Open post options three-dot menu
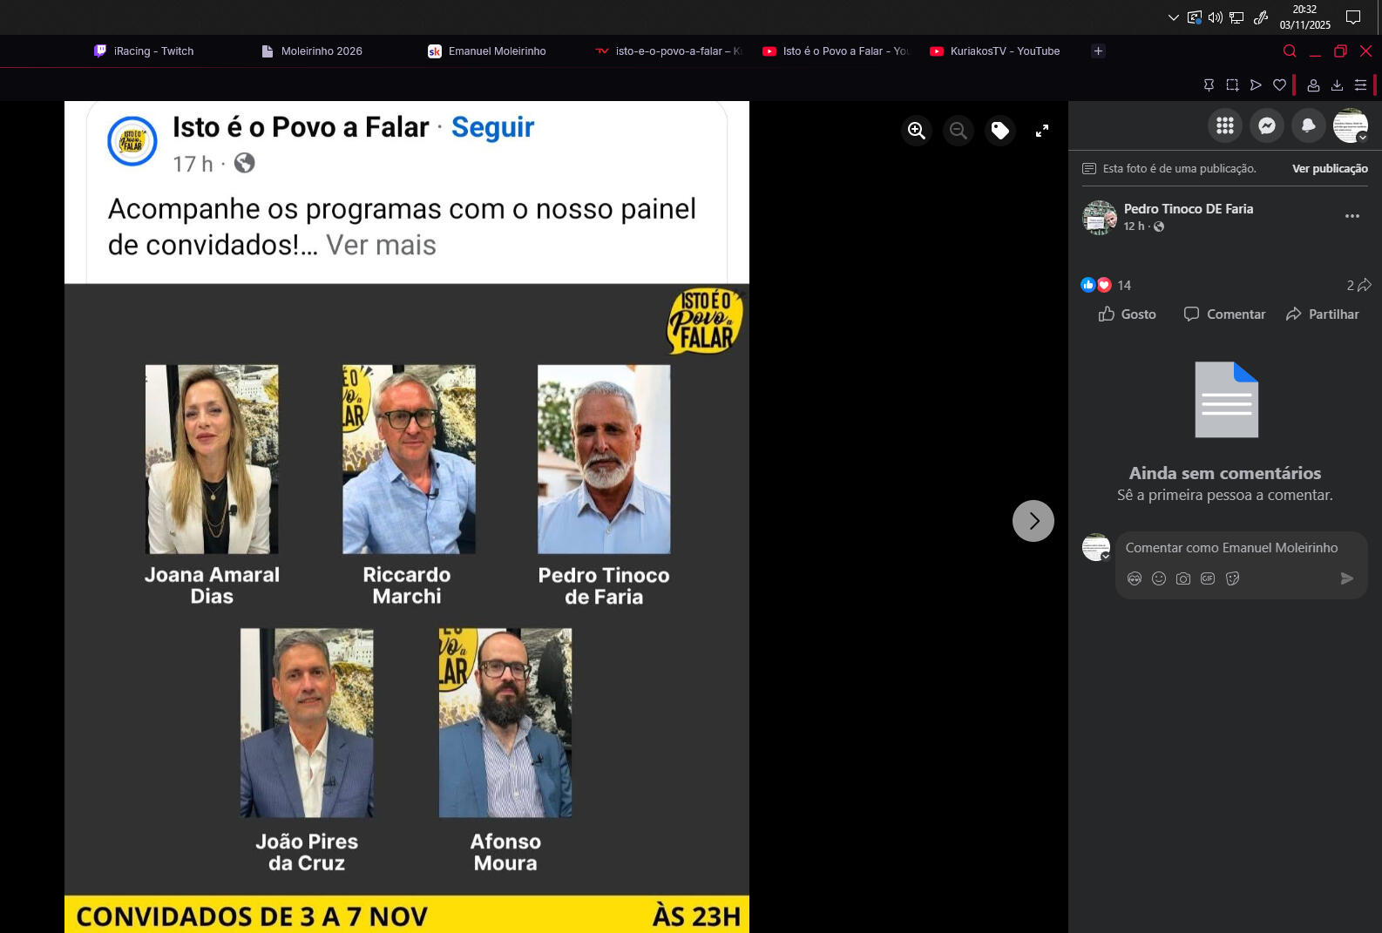 click(x=1352, y=216)
